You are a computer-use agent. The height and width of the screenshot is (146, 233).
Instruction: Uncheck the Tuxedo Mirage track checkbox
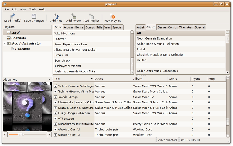tap(56, 97)
